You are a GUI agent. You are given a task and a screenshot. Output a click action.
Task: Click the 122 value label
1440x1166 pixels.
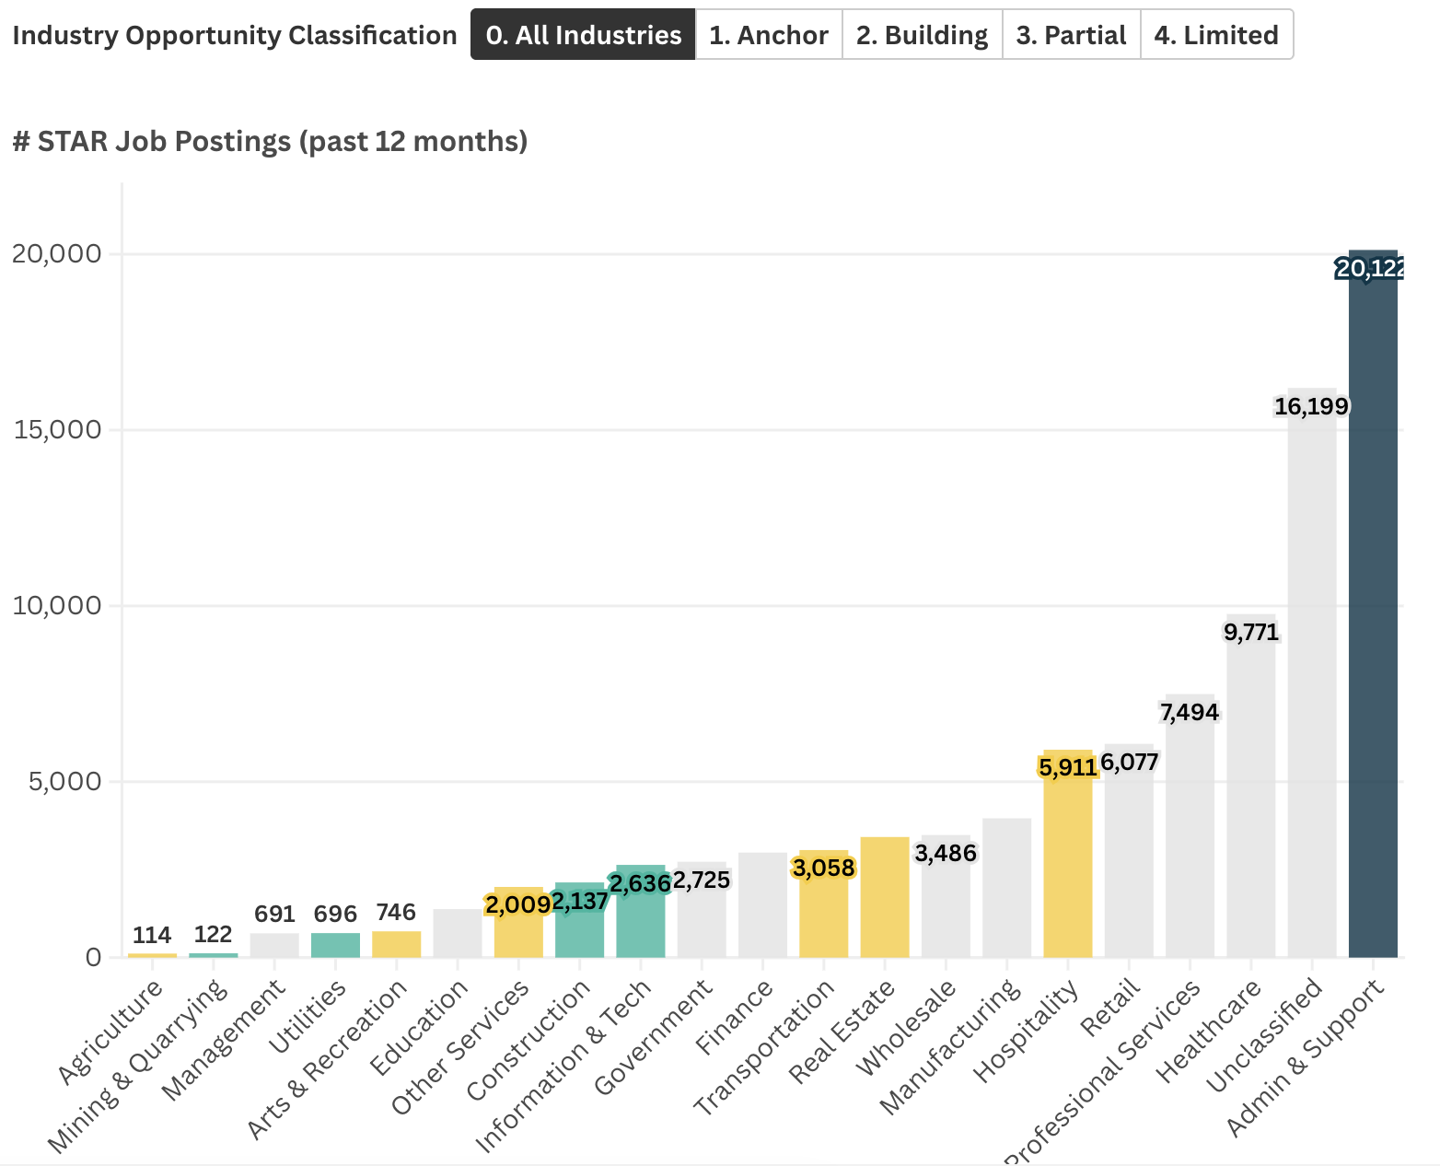point(213,934)
